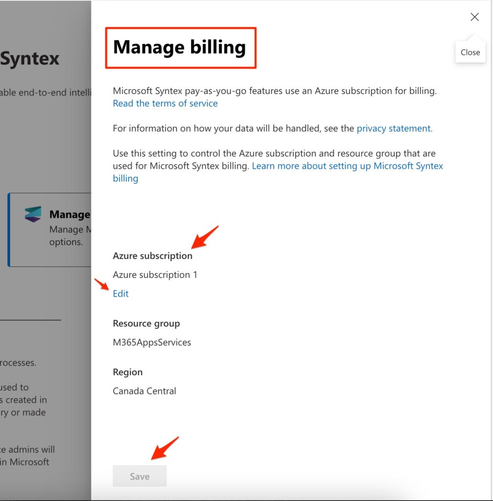The width and height of the screenshot is (493, 501).
Task: Close the Manage billing panel with the X
Action: (x=474, y=17)
